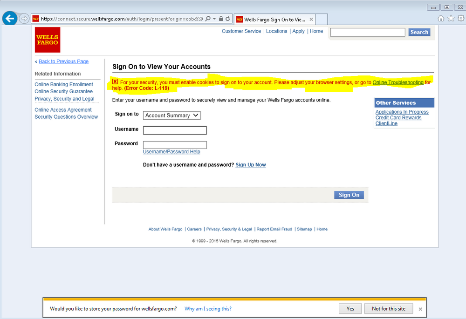
Task: Click the Sign On to View Your Accounts heading
Action: point(161,67)
